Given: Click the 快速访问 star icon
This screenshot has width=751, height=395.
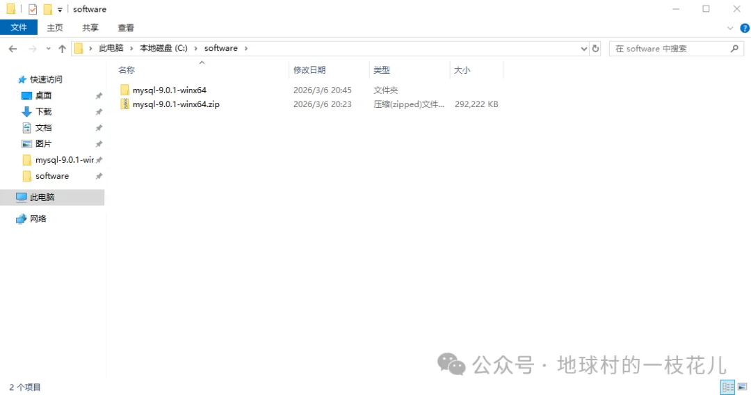Looking at the screenshot, I should [22, 79].
